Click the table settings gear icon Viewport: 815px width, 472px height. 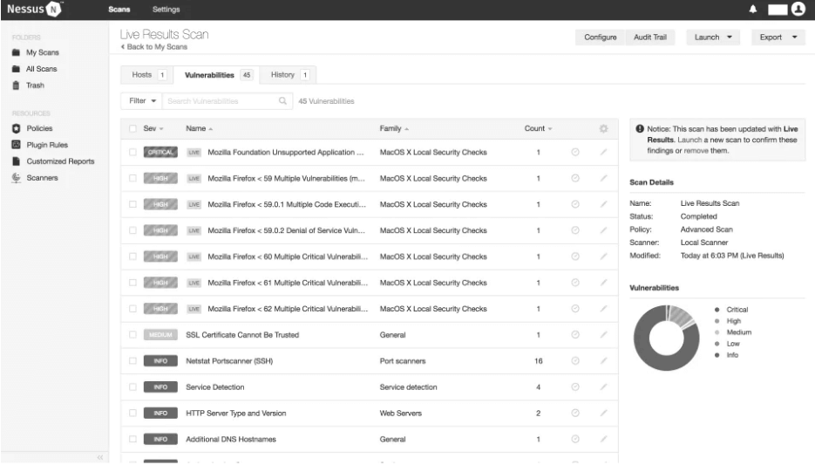(601, 128)
